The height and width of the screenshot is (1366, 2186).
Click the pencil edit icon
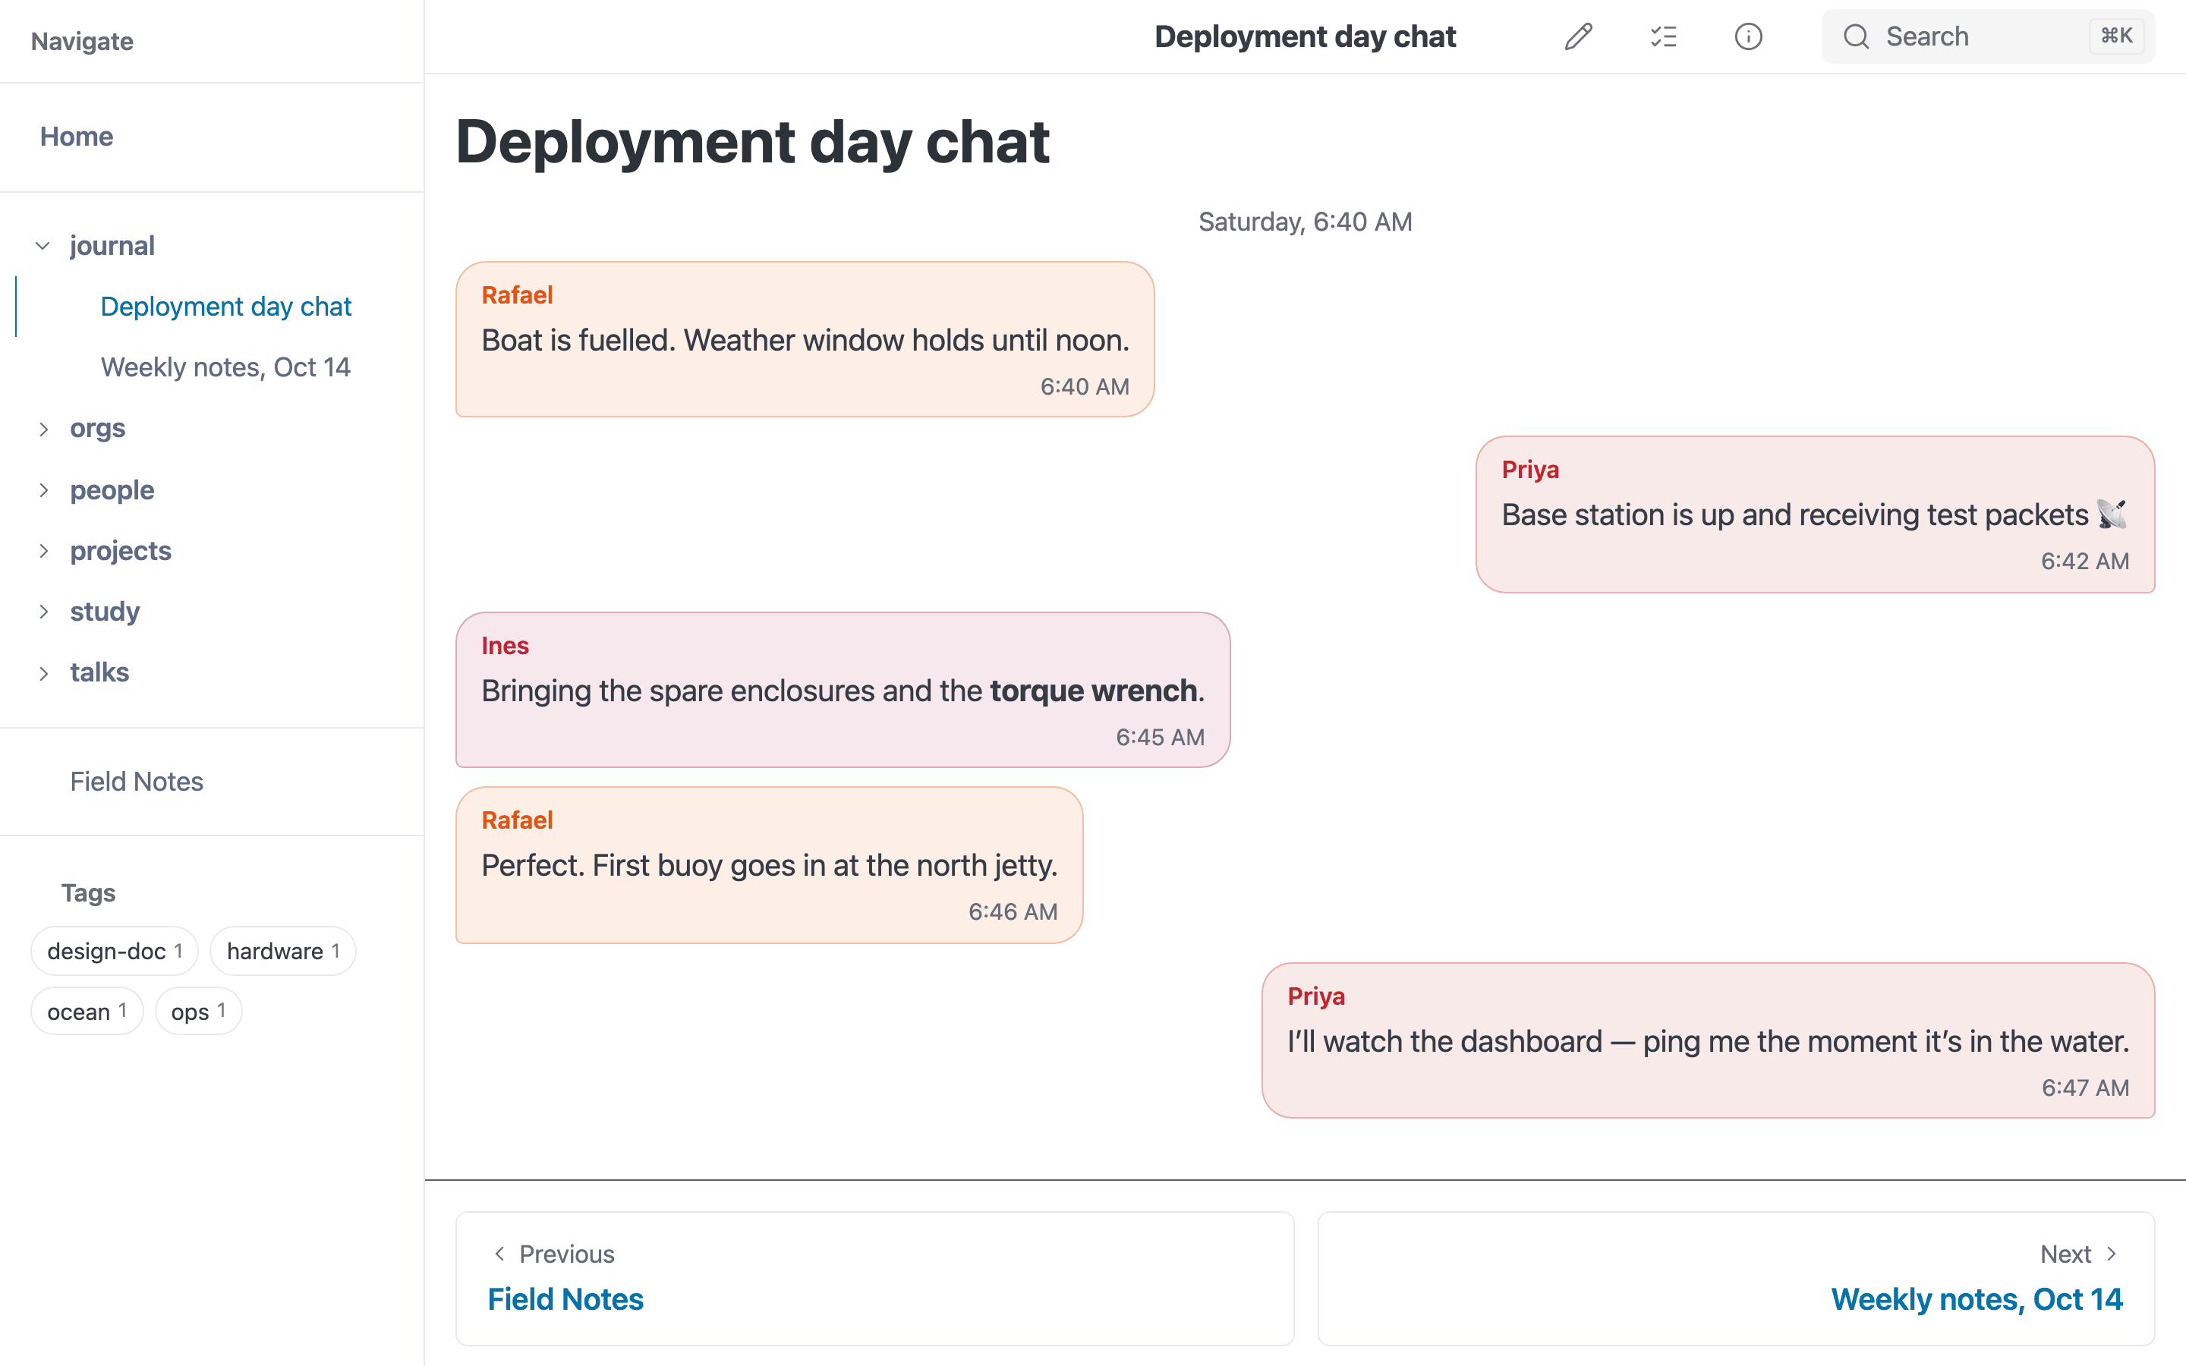click(x=1578, y=37)
